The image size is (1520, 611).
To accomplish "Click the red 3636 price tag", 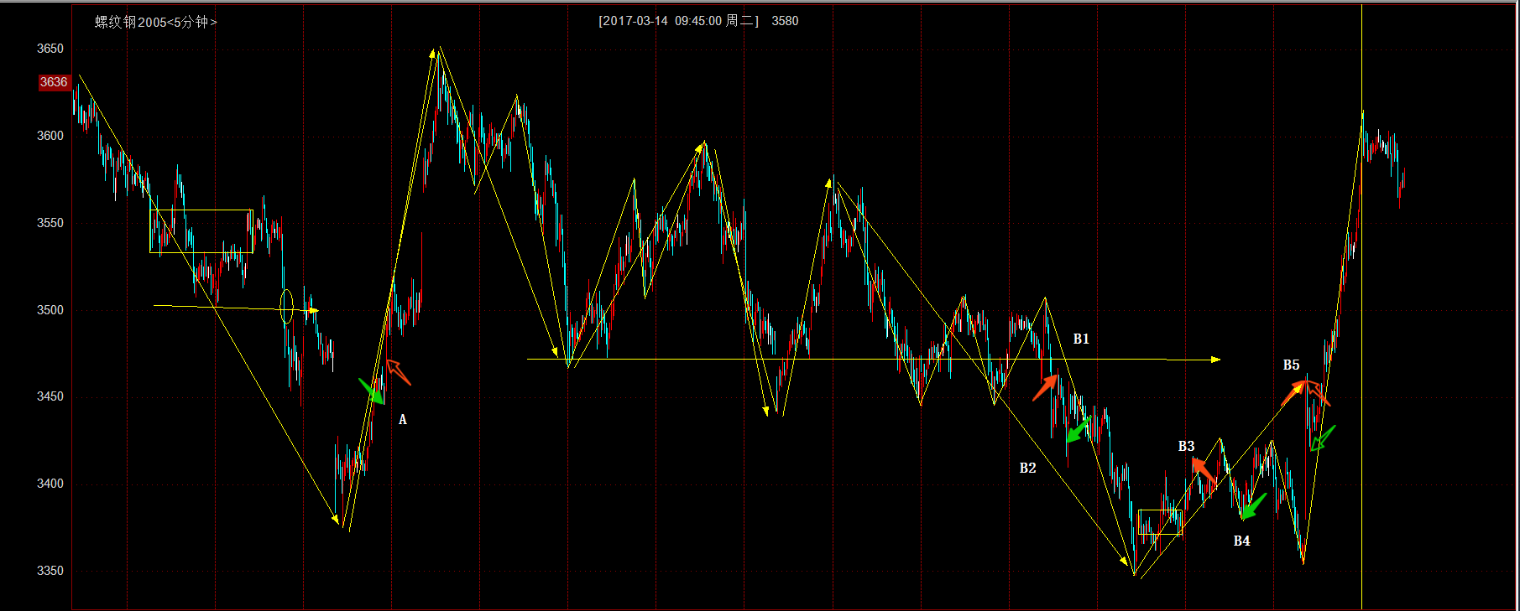I will point(54,82).
